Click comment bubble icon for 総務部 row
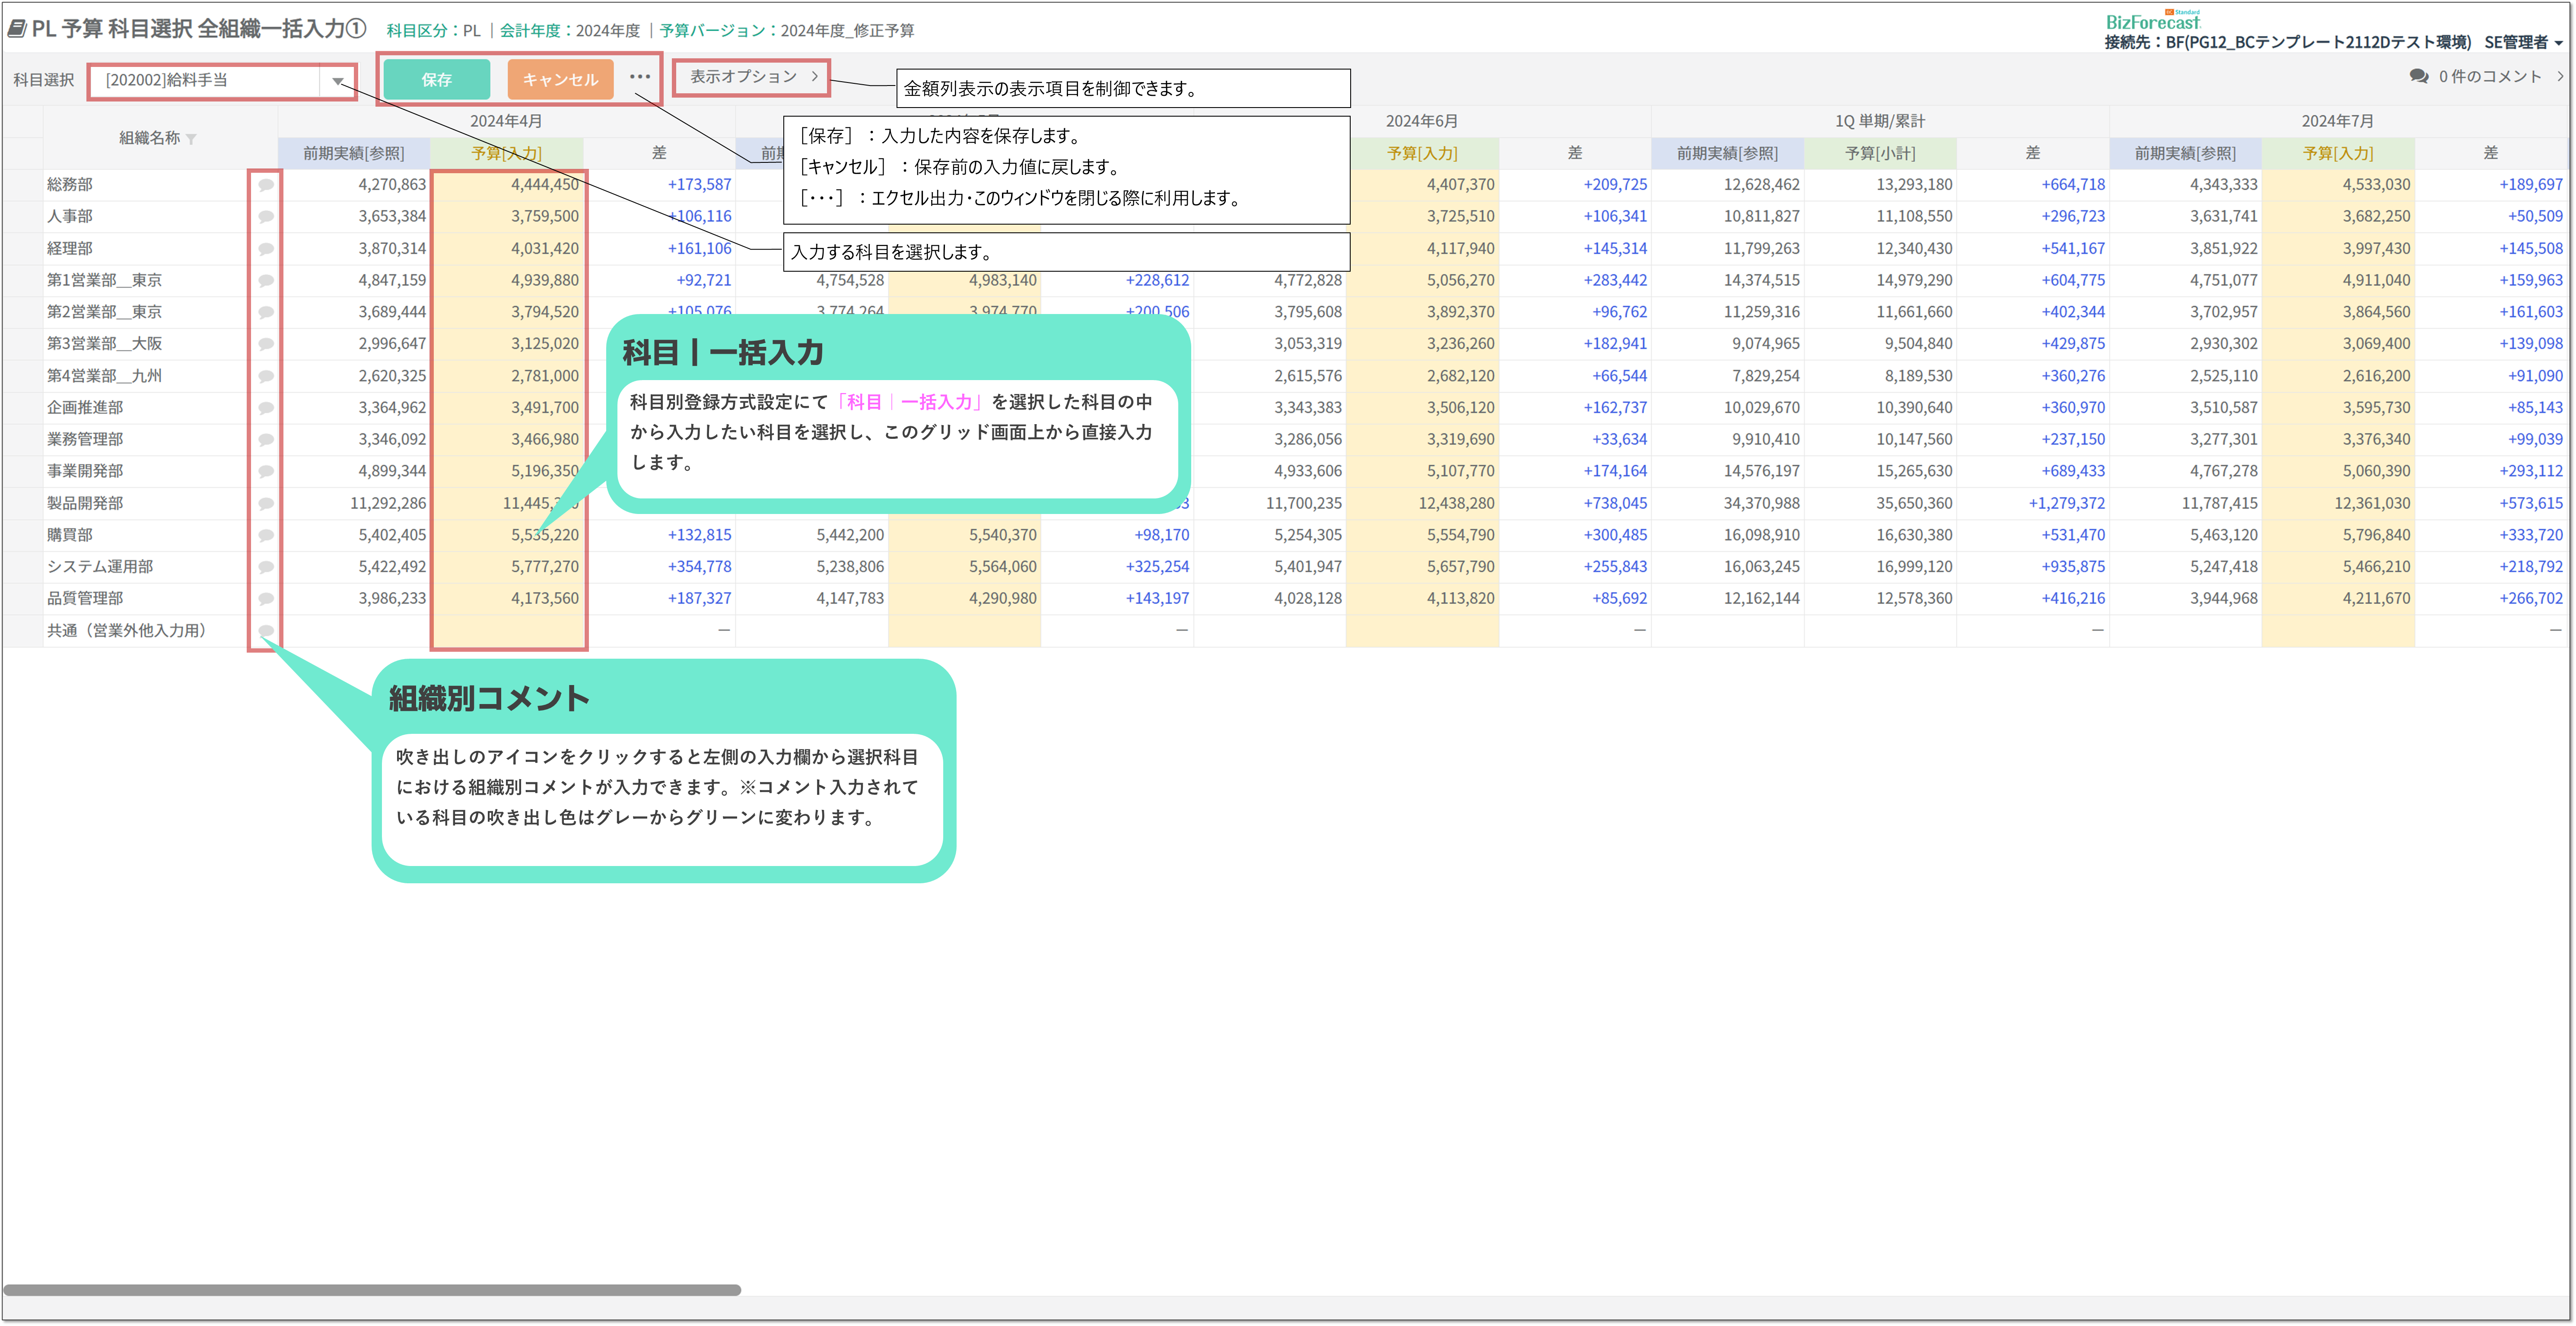 point(266,185)
